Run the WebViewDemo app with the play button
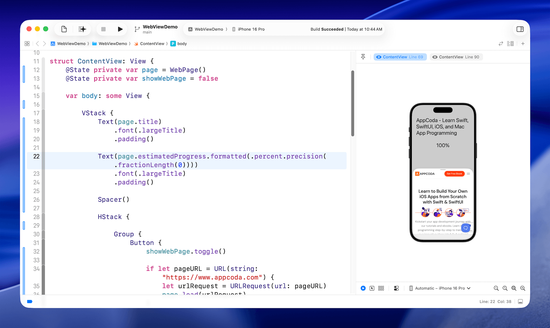The width and height of the screenshot is (550, 328). point(120,29)
